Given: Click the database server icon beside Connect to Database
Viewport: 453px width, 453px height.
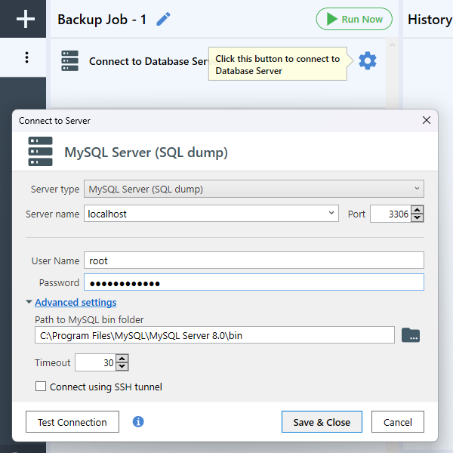Looking at the screenshot, I should (x=69, y=60).
